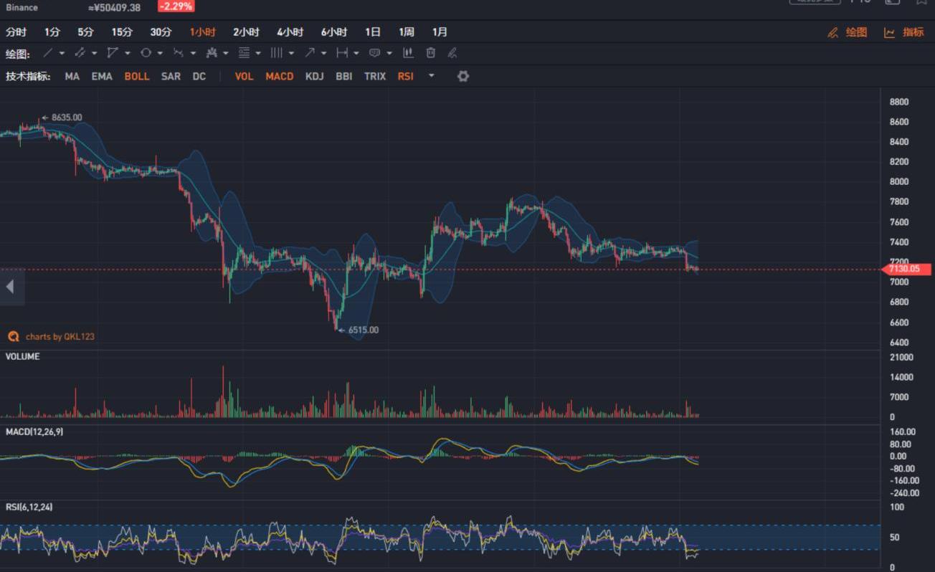The height and width of the screenshot is (572, 935).
Task: Expand more indicators dropdown after RSI
Action: 431,76
